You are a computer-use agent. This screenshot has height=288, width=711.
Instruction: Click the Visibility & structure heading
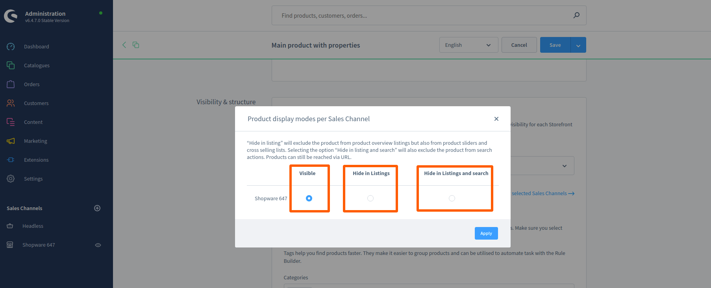(226, 102)
